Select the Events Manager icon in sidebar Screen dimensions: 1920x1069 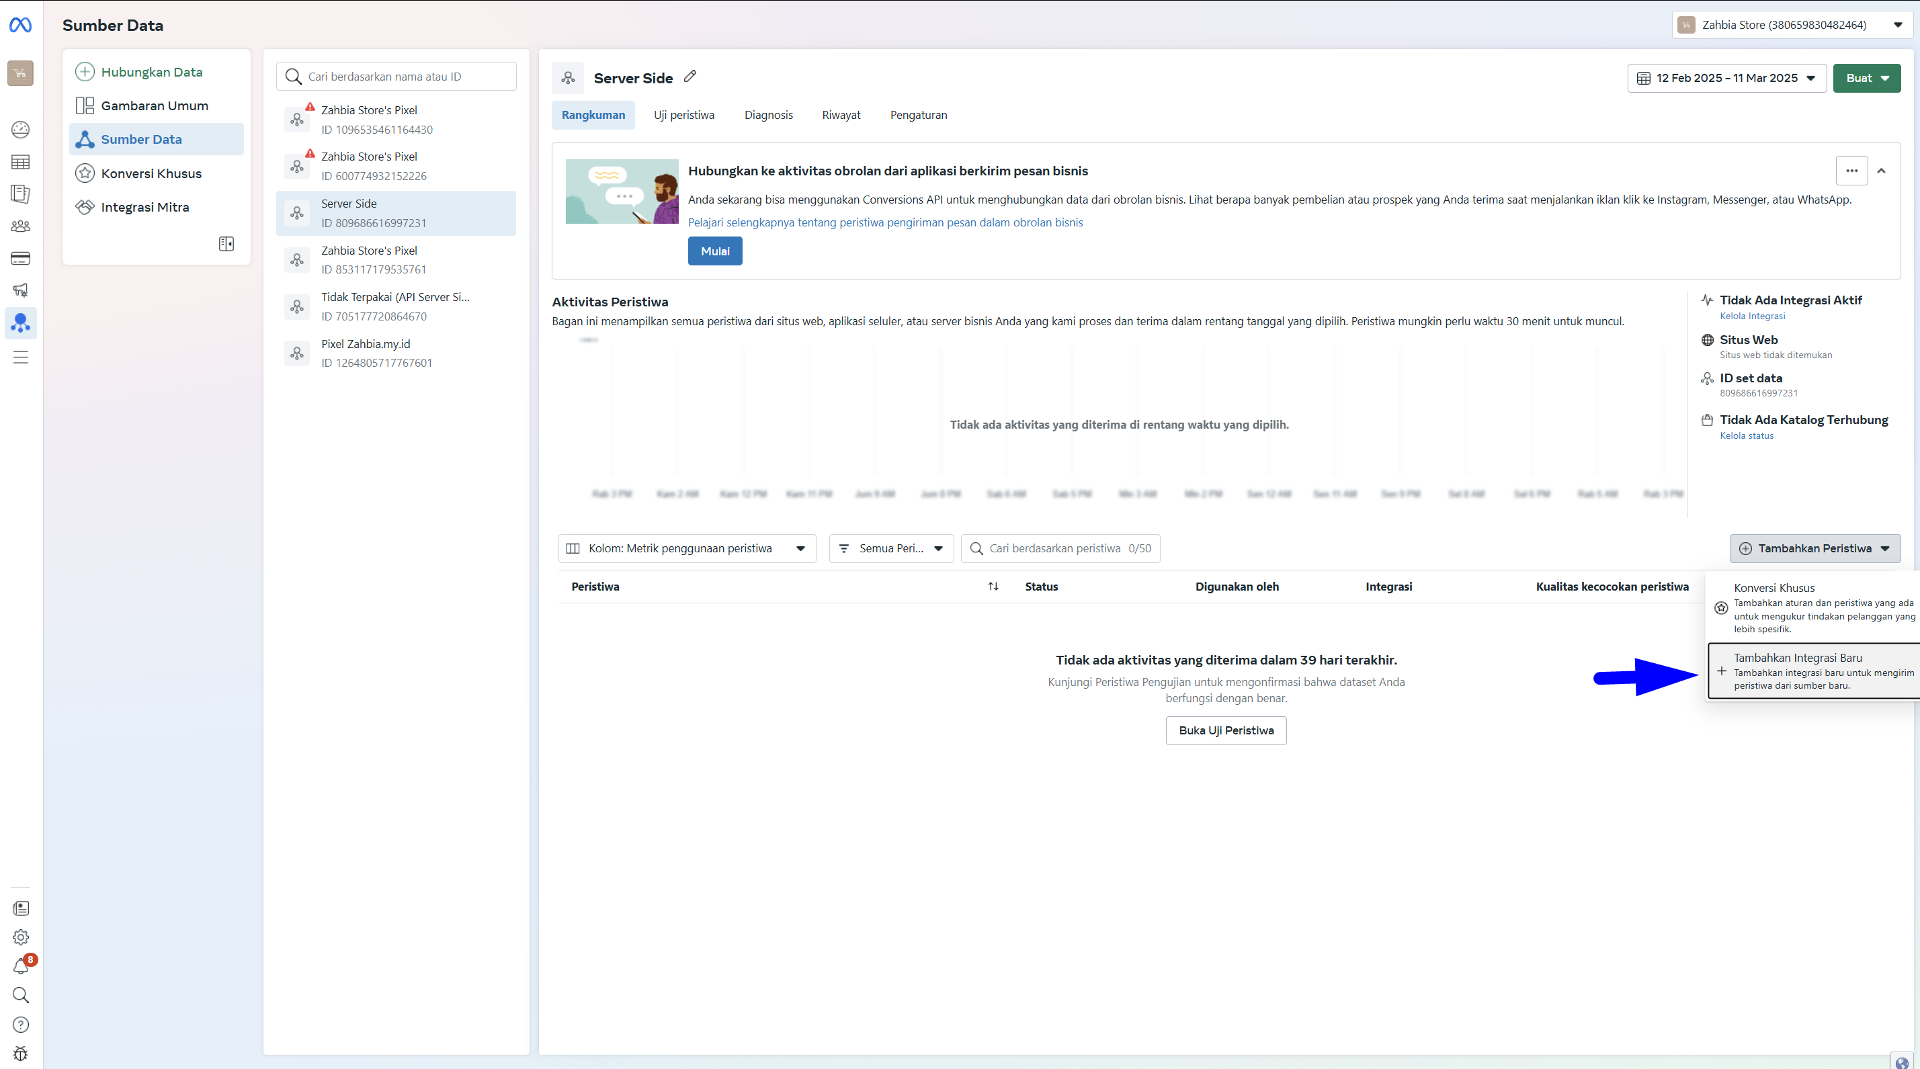[20, 323]
